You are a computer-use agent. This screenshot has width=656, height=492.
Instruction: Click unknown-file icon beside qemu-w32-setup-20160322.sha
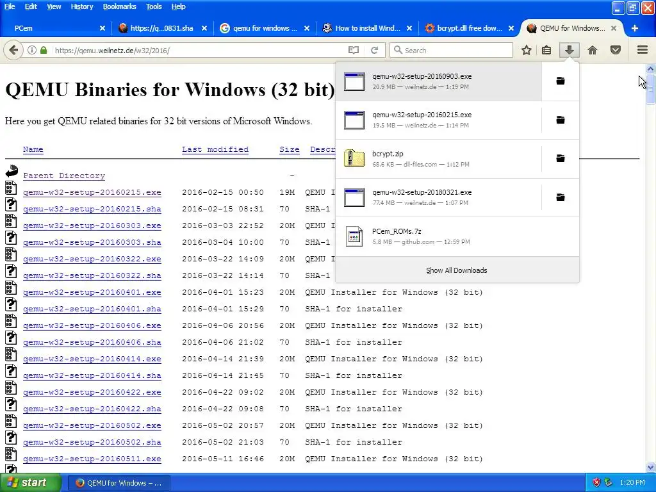click(x=11, y=271)
